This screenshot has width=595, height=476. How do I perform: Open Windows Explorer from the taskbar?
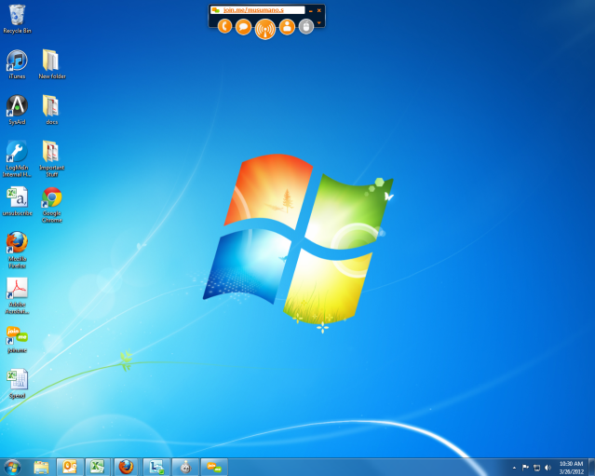pyautogui.click(x=41, y=468)
